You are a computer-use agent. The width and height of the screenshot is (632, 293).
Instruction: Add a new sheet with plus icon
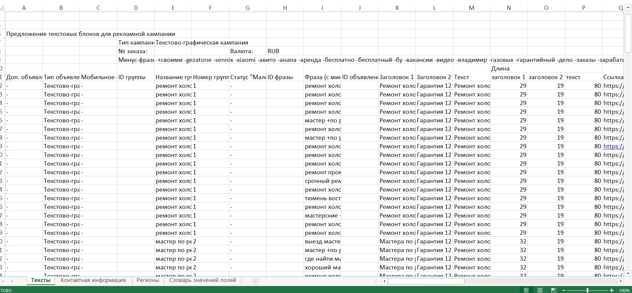tap(256, 281)
